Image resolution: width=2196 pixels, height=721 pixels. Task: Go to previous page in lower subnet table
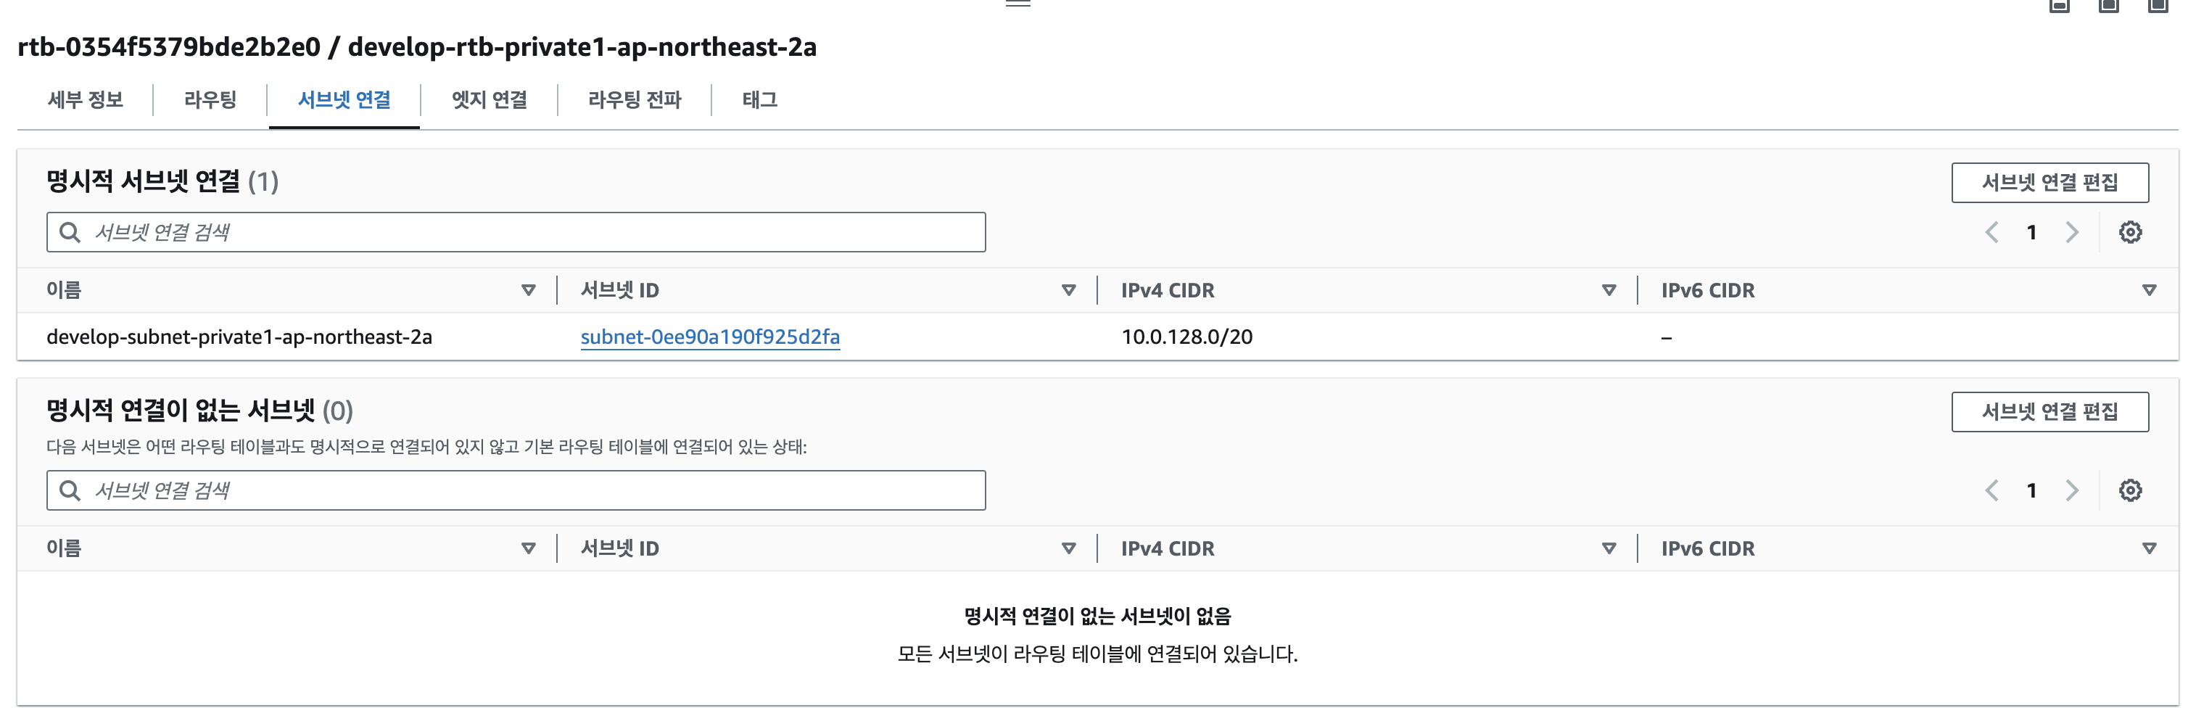(1991, 490)
